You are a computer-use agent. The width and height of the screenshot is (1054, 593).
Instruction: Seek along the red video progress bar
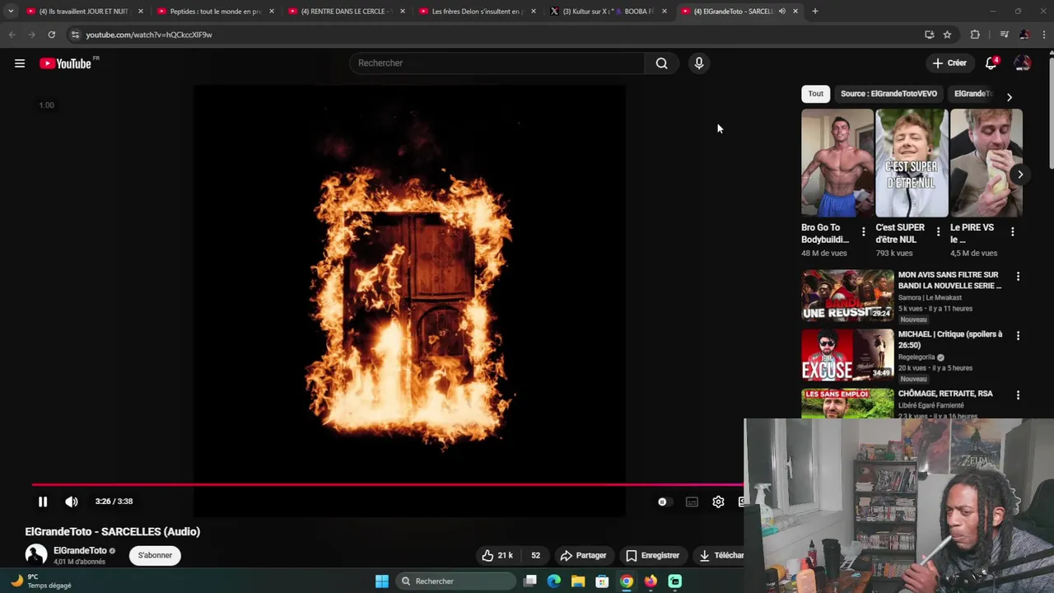coord(387,485)
